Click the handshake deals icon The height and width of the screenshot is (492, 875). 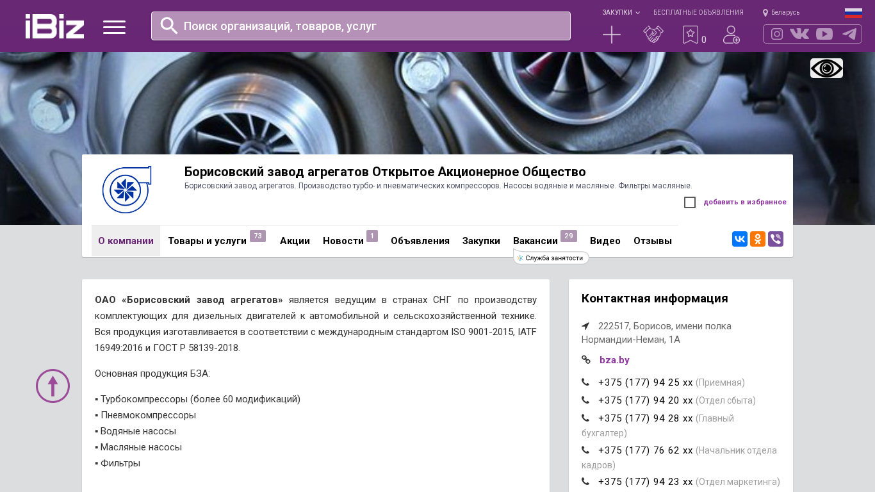coord(653,35)
